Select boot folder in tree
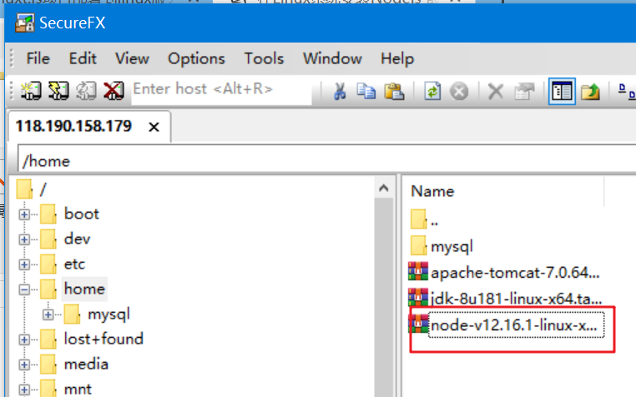The width and height of the screenshot is (636, 397). 82,214
